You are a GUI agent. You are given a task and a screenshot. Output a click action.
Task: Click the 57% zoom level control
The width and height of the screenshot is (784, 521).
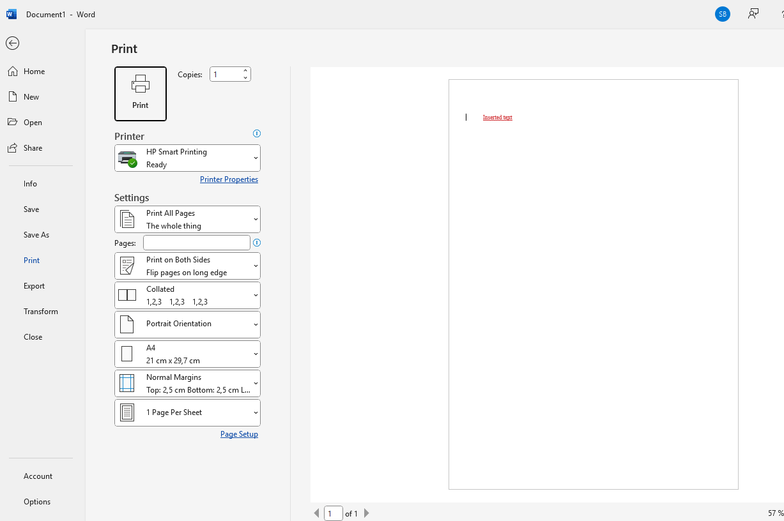point(772,513)
